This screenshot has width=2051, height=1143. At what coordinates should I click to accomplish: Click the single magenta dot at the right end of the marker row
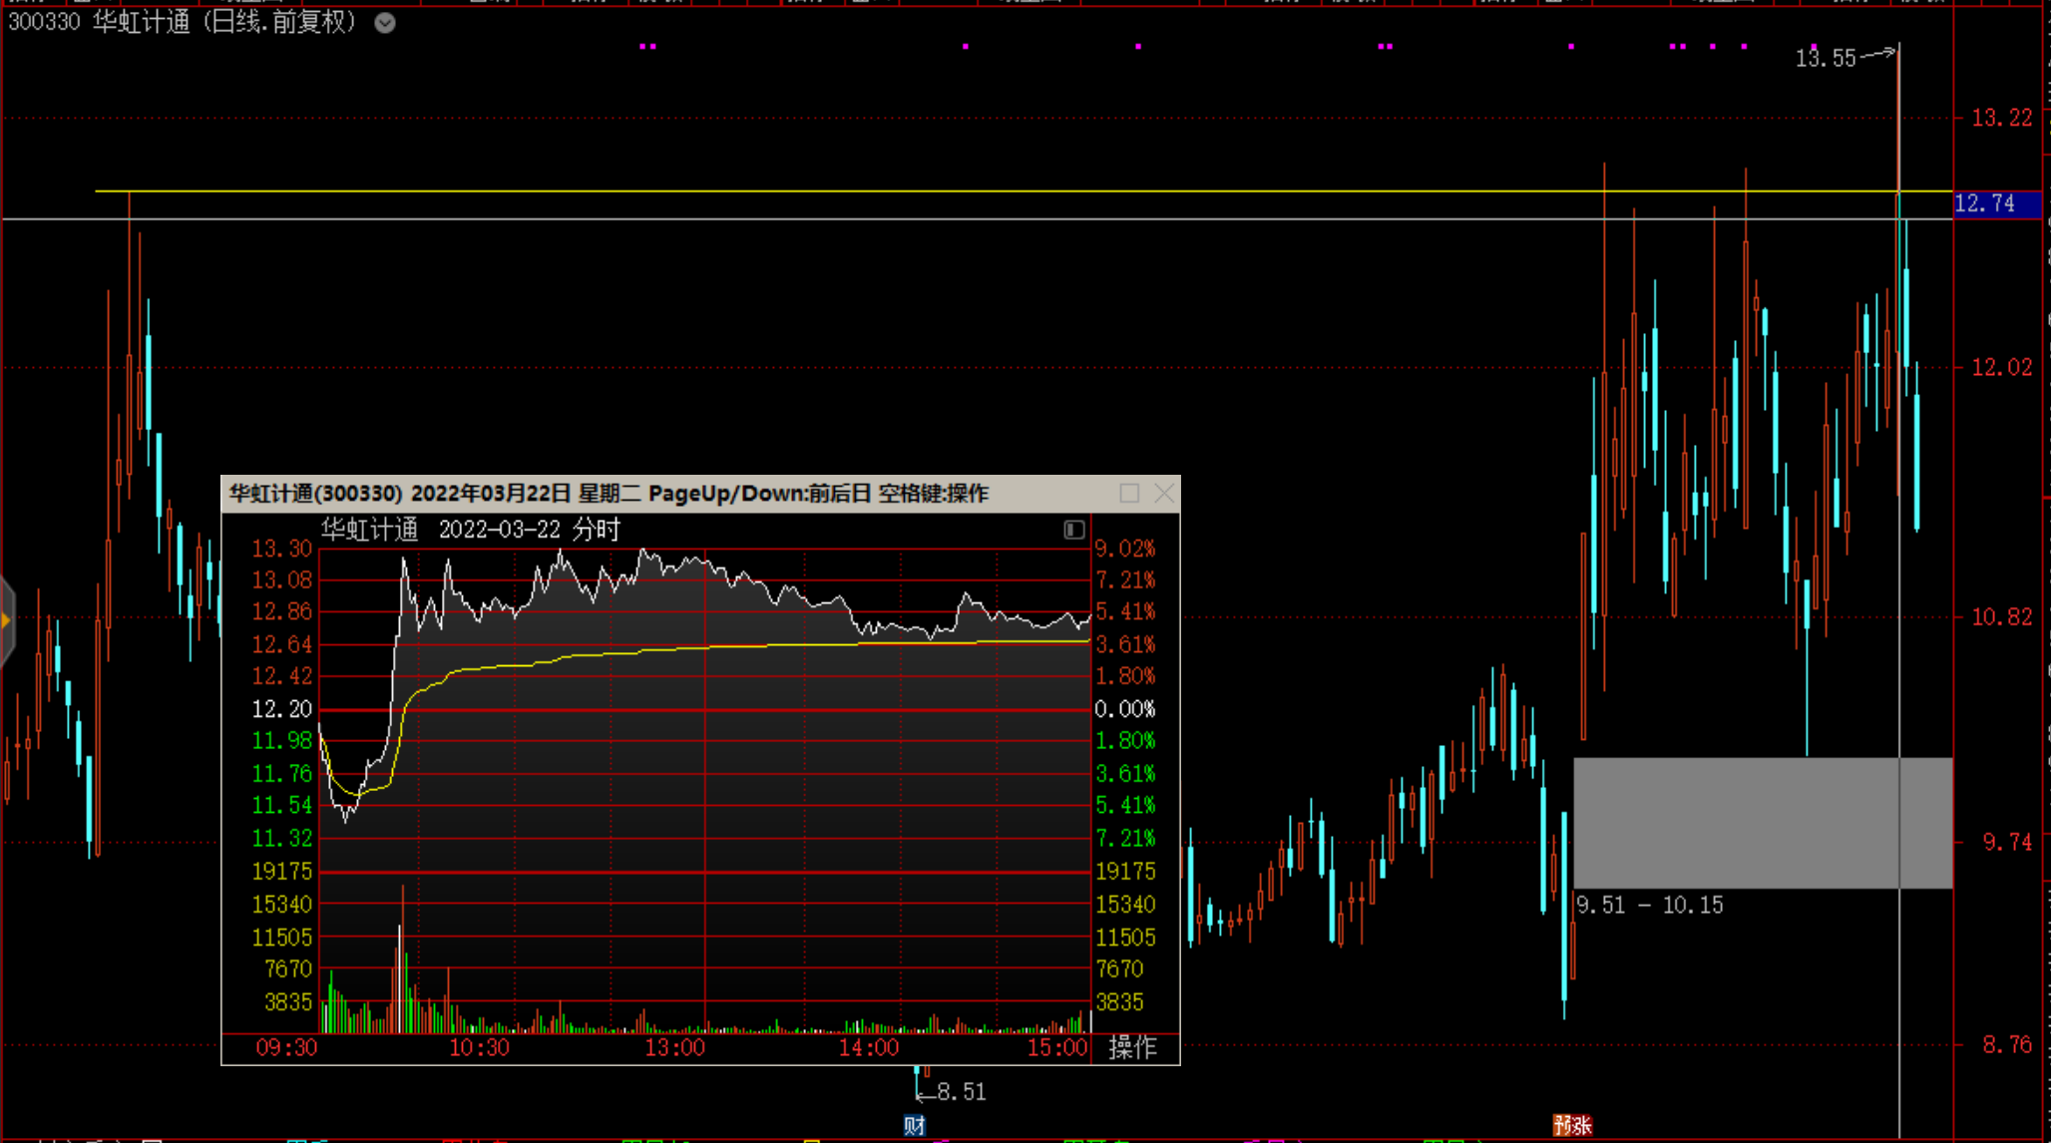[1814, 46]
